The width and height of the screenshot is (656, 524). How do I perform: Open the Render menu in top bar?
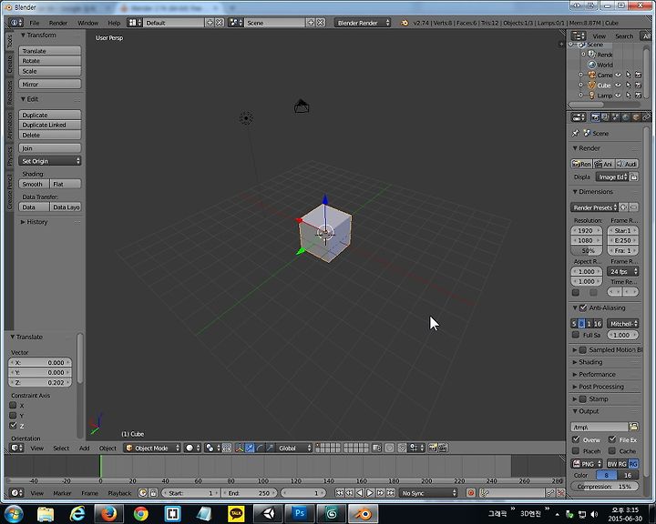point(58,23)
